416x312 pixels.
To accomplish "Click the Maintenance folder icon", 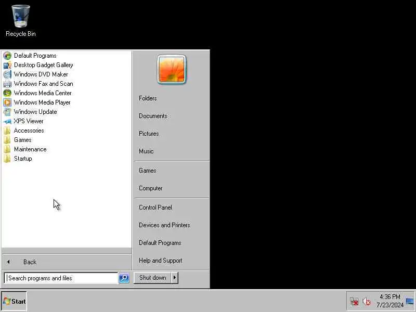I will pos(7,149).
